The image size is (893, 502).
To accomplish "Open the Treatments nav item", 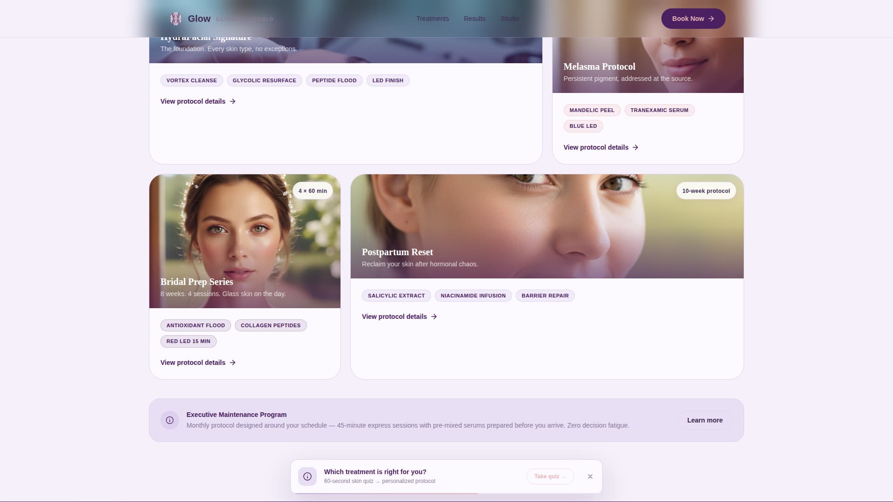I will [433, 19].
